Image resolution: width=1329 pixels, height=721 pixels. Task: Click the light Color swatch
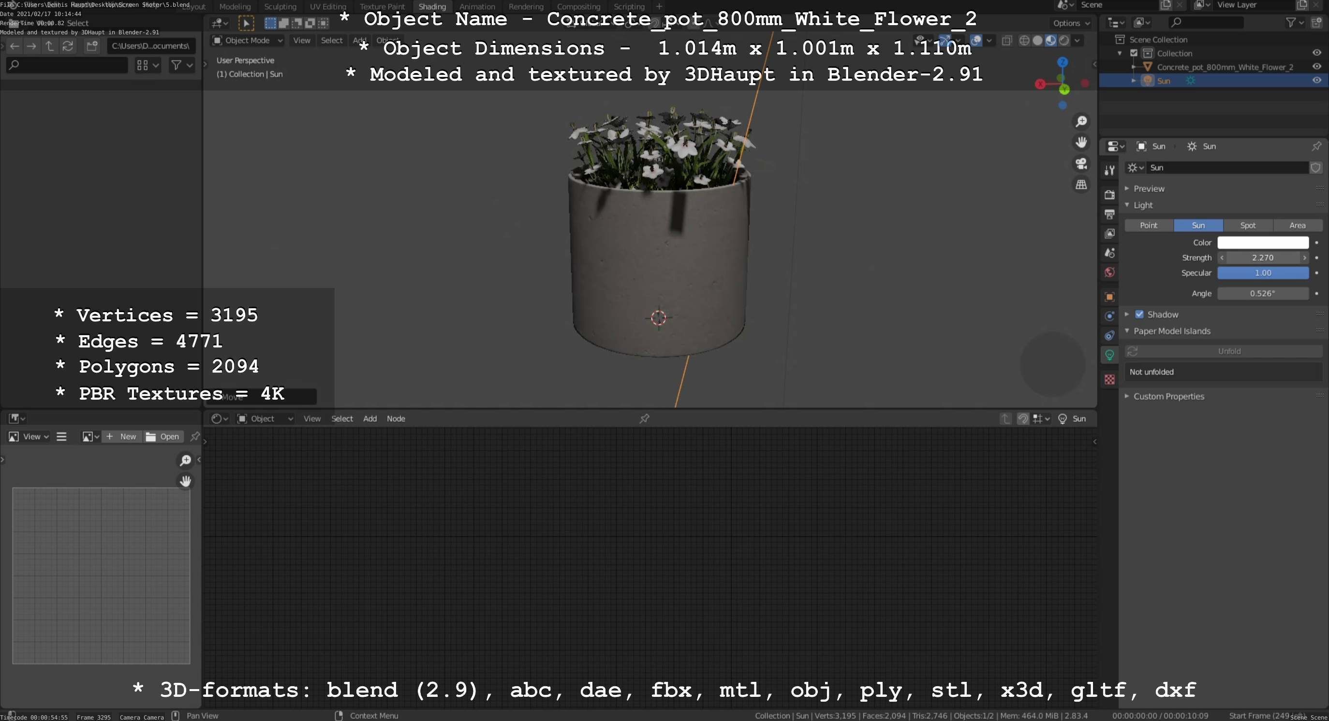pos(1262,242)
